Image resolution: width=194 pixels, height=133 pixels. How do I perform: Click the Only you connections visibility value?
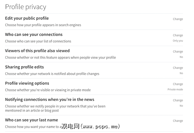point(178,41)
